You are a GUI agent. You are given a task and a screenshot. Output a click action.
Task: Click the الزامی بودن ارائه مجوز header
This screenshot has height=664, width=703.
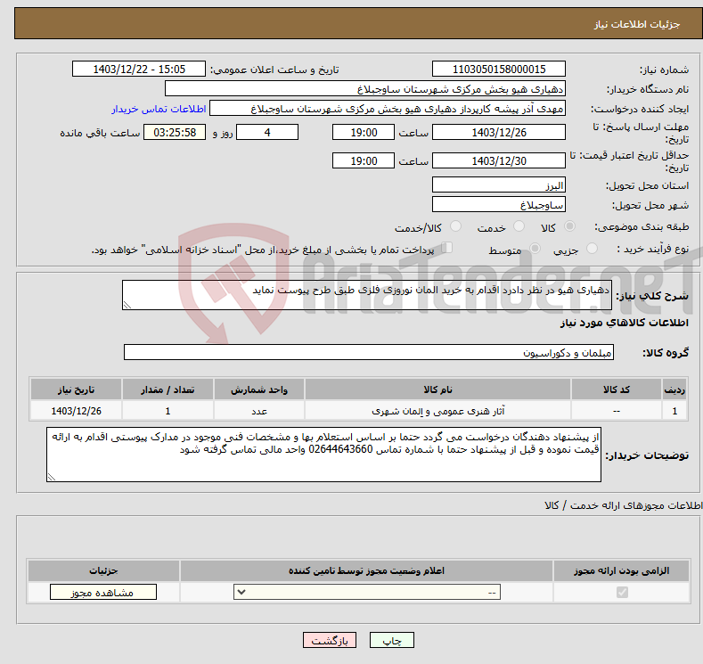pos(621,570)
